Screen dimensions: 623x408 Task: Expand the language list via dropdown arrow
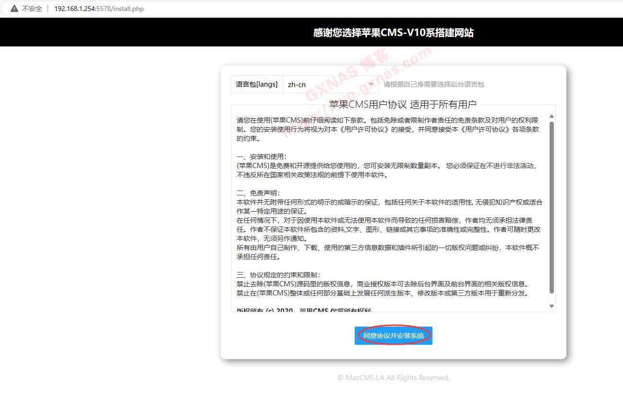(371, 84)
